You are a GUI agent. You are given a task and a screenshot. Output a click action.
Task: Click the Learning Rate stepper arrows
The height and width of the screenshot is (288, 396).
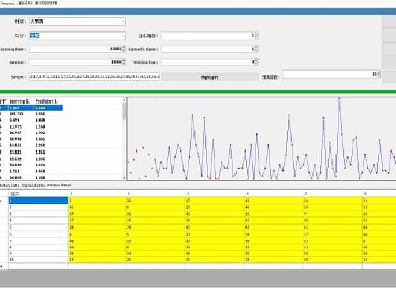coord(123,49)
